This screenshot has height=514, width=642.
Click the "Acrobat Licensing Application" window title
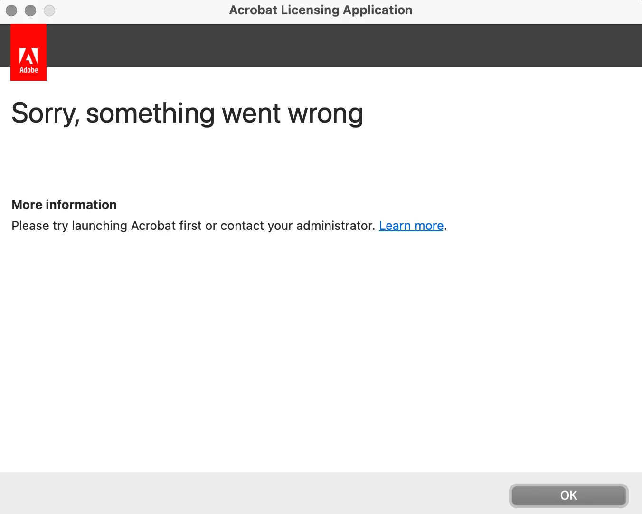pos(321,10)
